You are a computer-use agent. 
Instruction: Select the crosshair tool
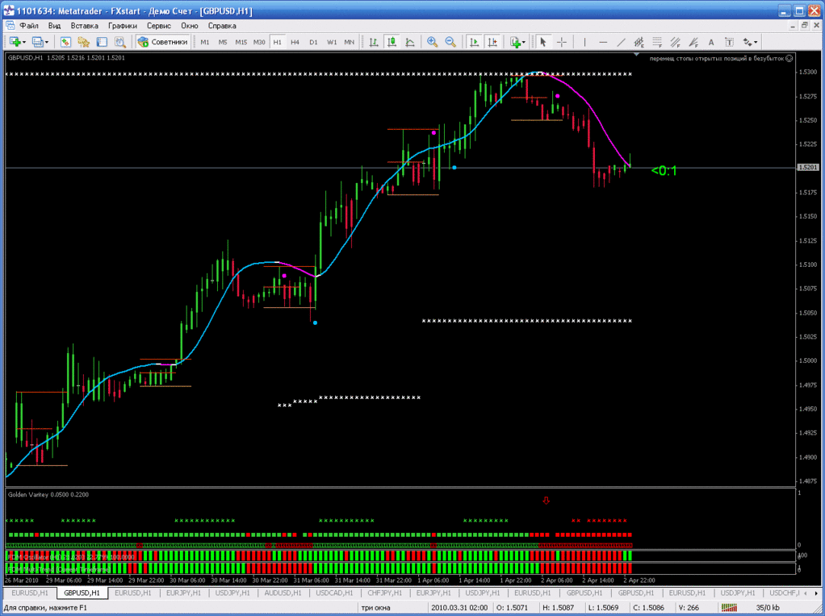[562, 42]
